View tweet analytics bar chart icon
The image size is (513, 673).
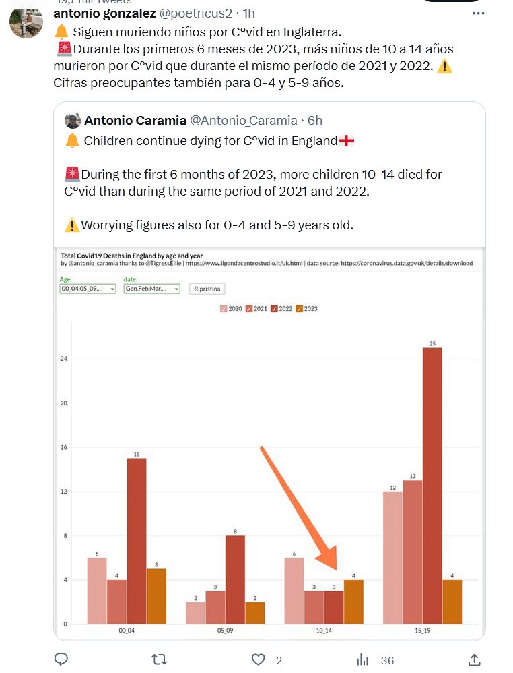point(362,659)
